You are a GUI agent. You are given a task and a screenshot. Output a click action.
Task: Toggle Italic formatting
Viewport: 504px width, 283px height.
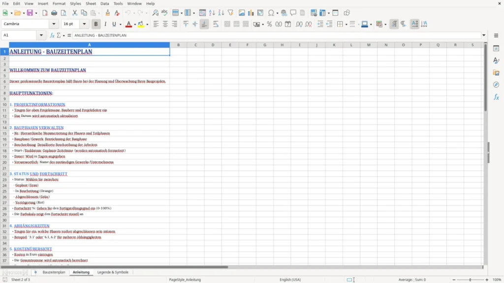105,24
